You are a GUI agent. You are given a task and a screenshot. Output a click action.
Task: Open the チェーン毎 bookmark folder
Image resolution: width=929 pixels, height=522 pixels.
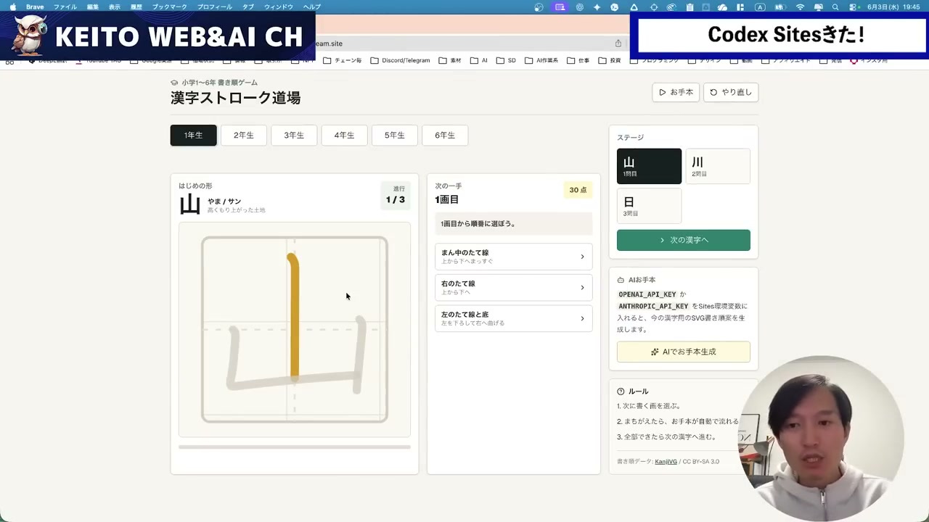(343, 60)
